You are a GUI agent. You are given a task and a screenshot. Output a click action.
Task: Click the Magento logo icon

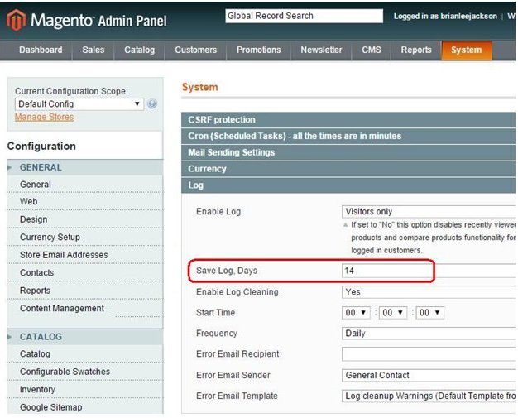tap(17, 20)
